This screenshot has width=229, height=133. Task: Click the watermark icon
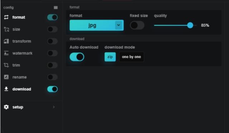(6, 53)
